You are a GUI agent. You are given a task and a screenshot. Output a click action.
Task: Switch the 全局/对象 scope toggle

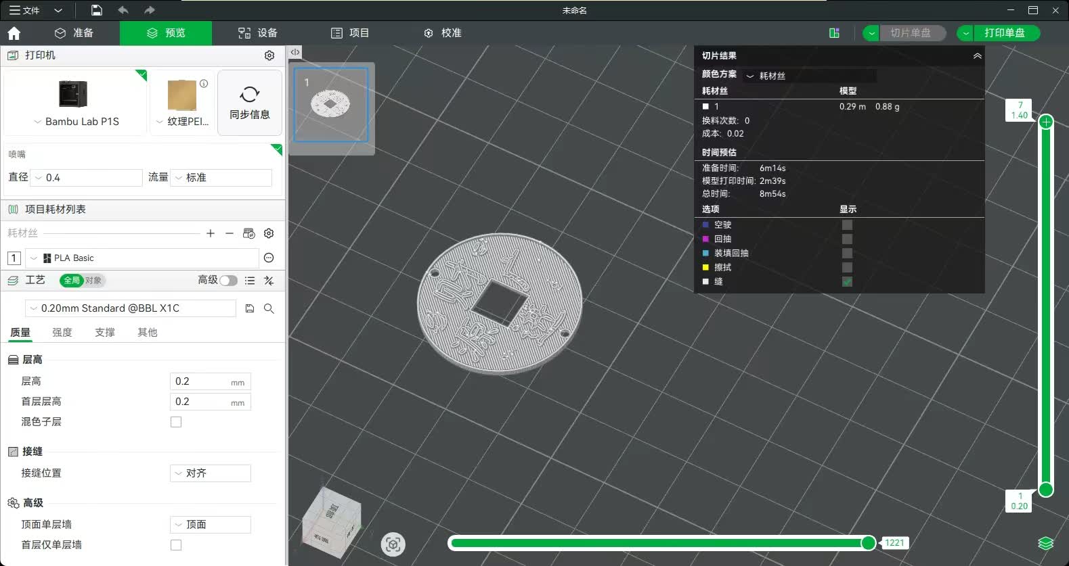point(83,281)
